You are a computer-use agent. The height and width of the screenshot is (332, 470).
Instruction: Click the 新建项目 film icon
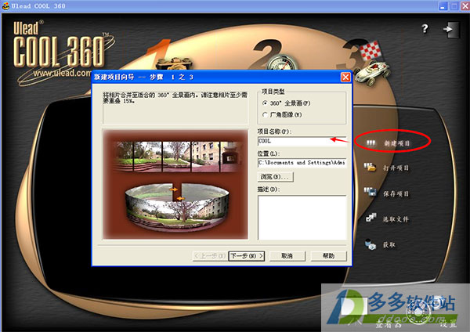[x=371, y=143]
